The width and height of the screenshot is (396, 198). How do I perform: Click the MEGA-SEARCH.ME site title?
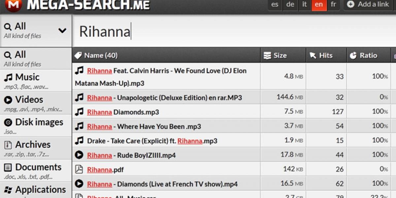pyautogui.click(x=88, y=5)
